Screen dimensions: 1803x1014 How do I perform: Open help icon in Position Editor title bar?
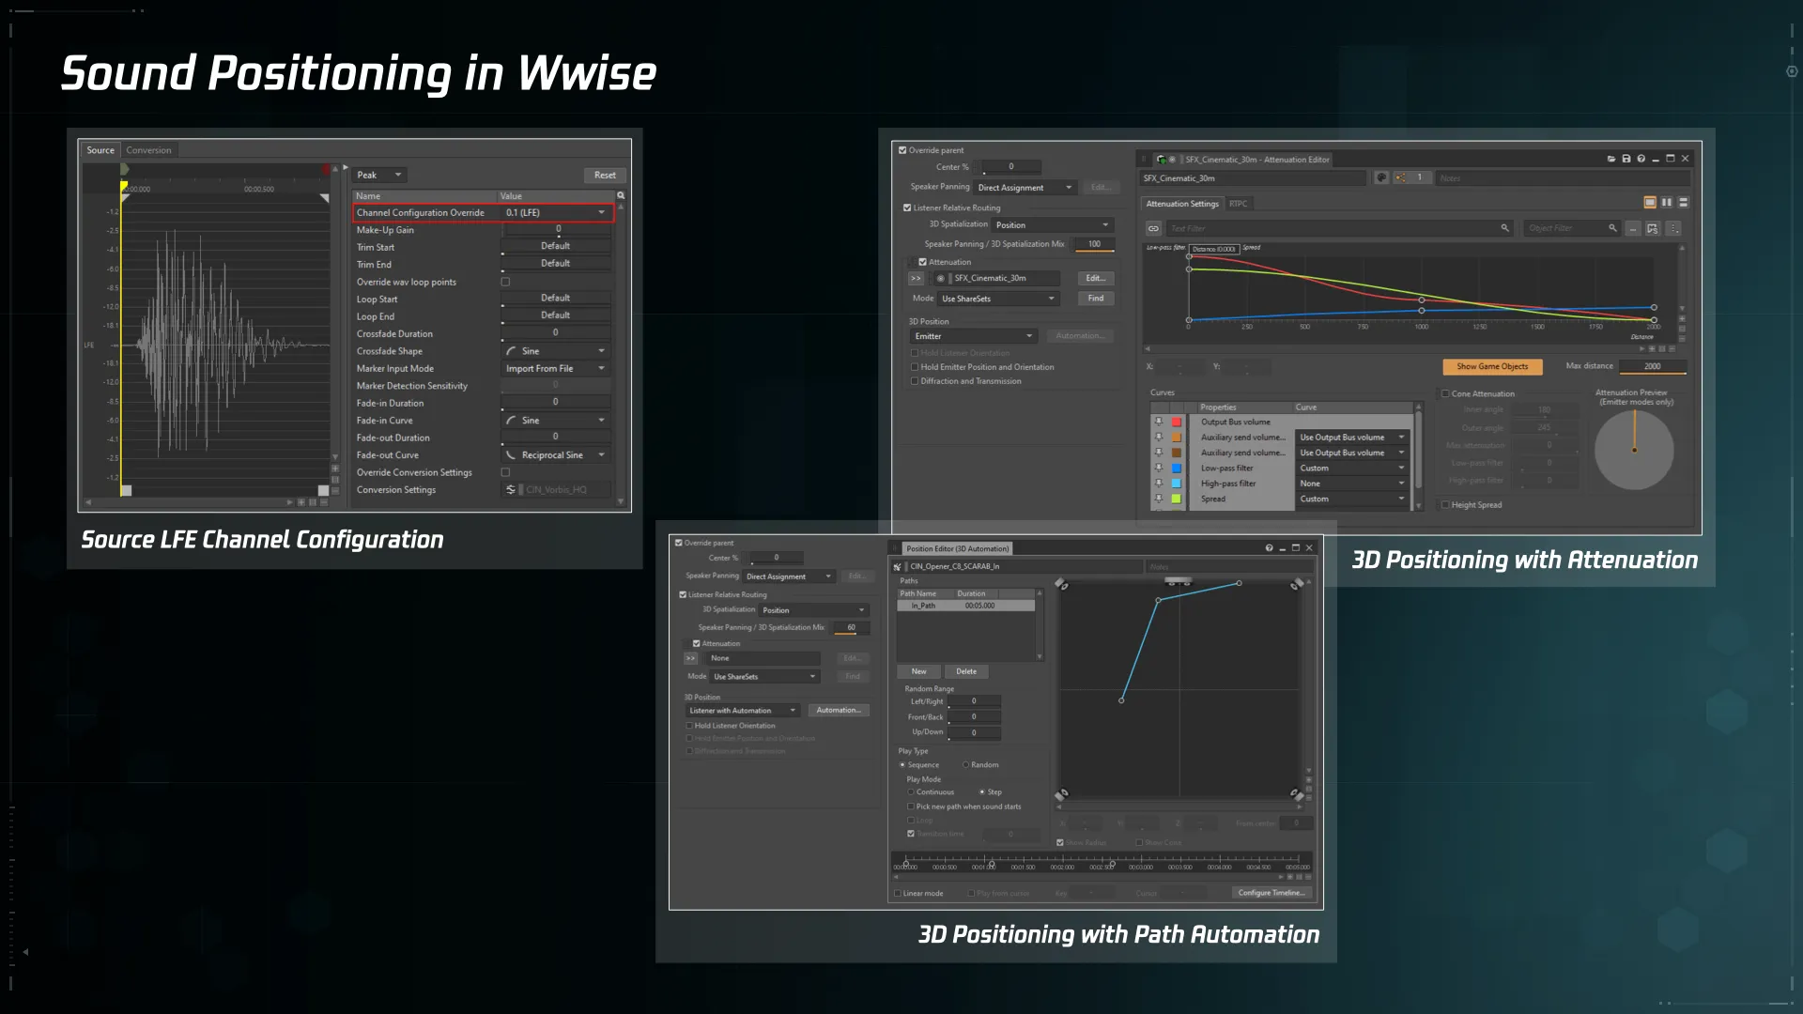click(x=1269, y=548)
